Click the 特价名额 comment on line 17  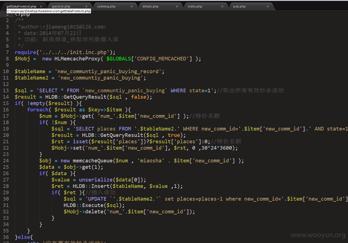[204, 116]
